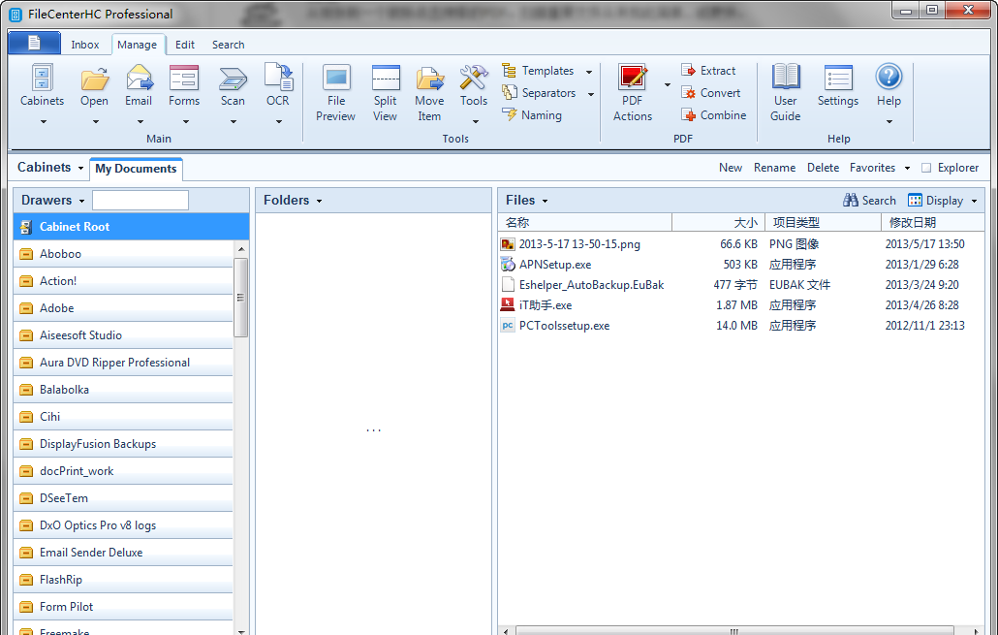
Task: Enable the Explorer checkbox
Action: click(x=926, y=168)
